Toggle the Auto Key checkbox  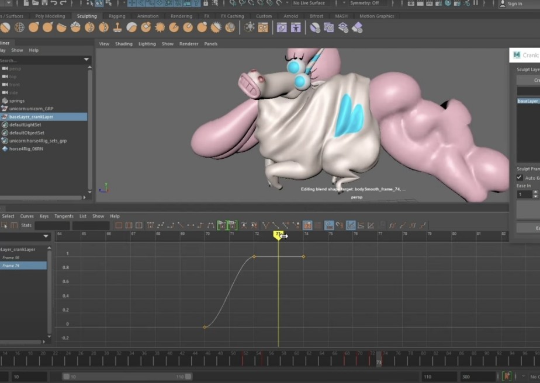(x=520, y=177)
